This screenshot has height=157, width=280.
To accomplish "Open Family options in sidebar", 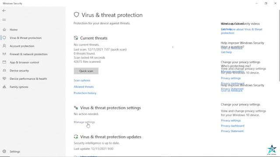I will 19,87.
